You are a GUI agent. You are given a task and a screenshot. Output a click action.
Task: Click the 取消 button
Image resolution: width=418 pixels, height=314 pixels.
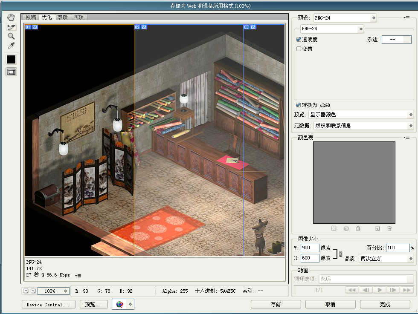[330, 304]
